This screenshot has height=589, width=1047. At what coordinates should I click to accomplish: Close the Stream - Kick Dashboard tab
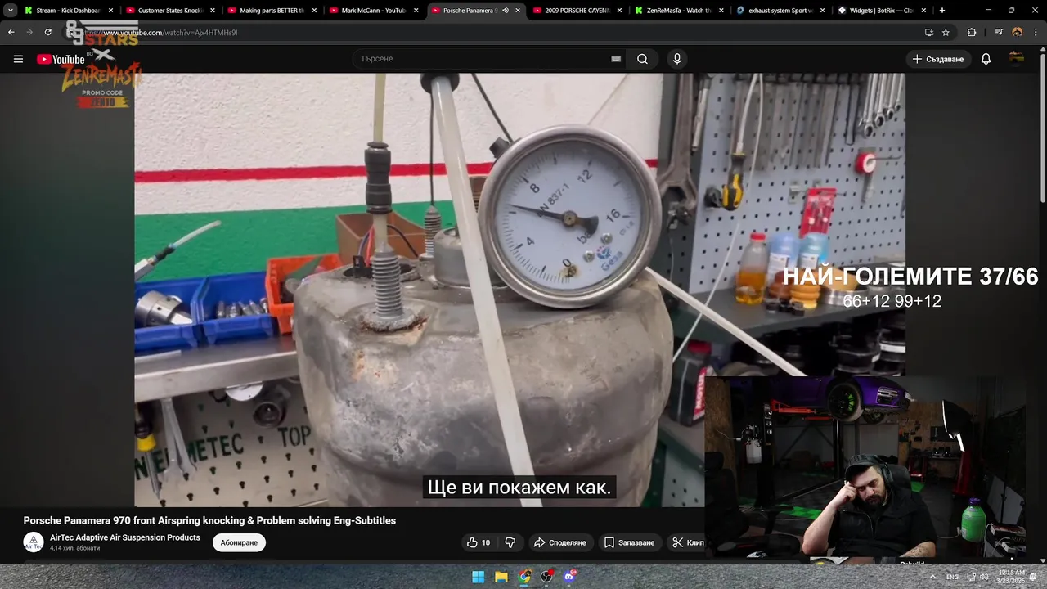[x=110, y=11]
